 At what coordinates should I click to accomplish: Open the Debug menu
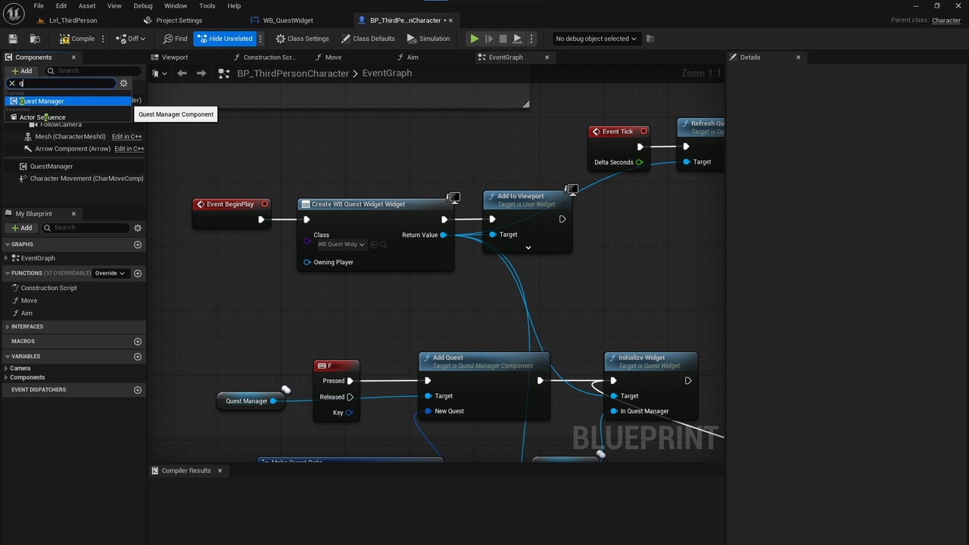tap(143, 6)
